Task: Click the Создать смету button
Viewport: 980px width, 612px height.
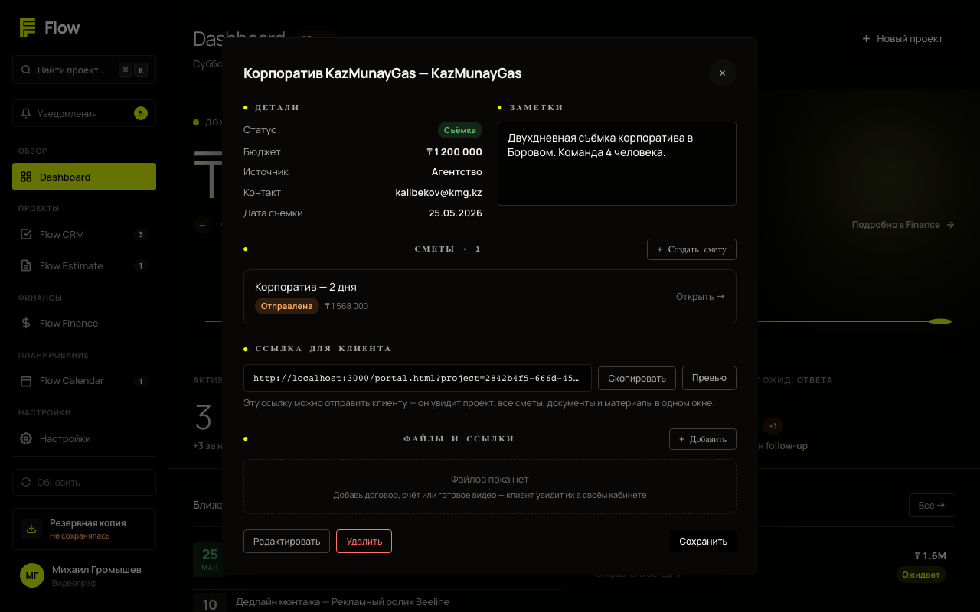Action: point(691,249)
